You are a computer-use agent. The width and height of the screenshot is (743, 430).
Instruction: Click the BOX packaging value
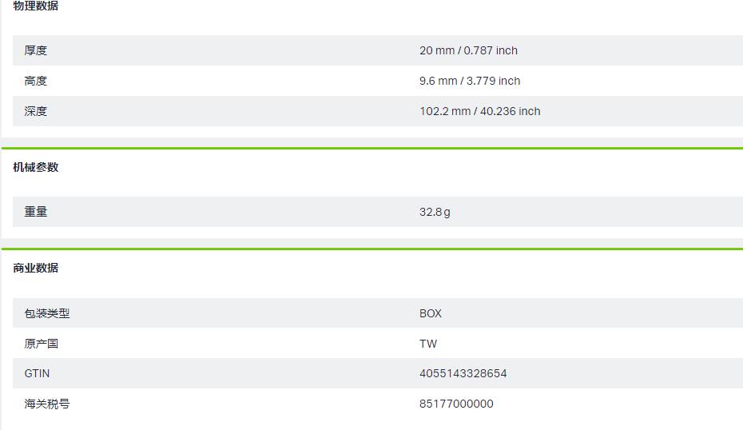point(431,313)
